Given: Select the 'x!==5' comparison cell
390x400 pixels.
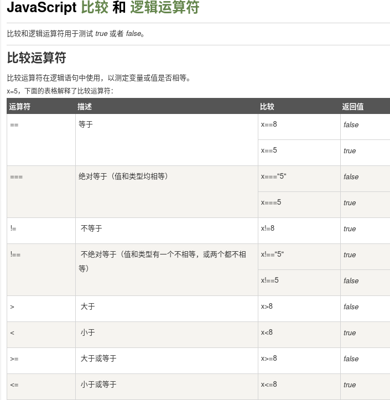Looking at the screenshot, I should point(299,283).
